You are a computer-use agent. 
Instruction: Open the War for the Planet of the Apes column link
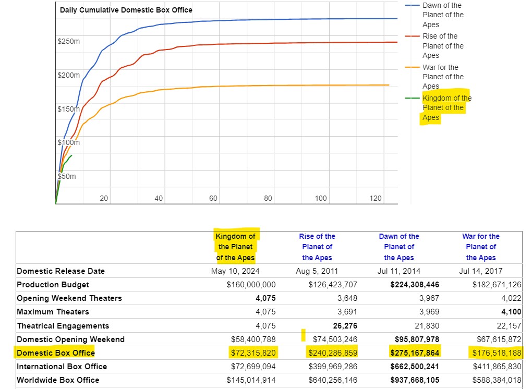click(x=481, y=247)
